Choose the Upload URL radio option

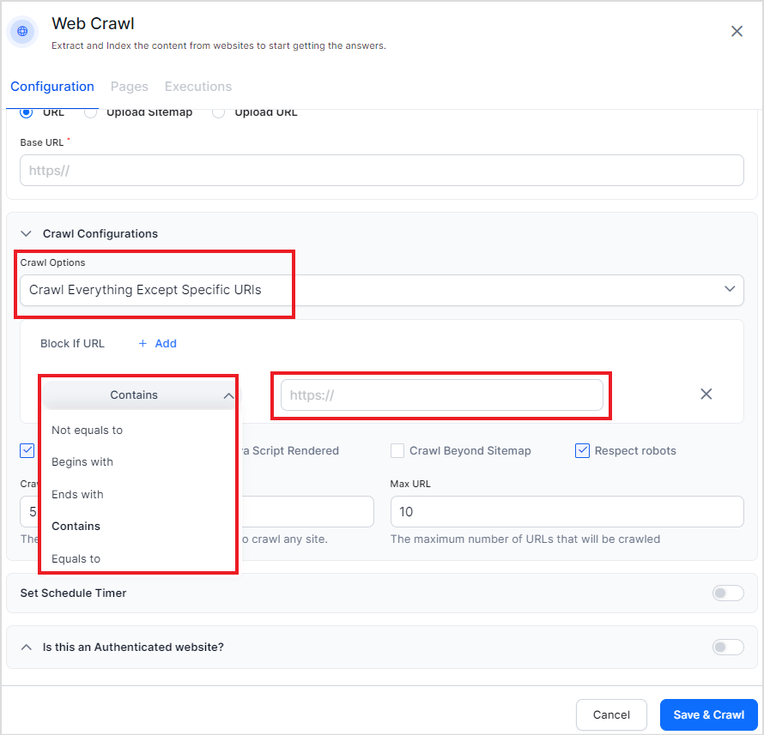218,112
